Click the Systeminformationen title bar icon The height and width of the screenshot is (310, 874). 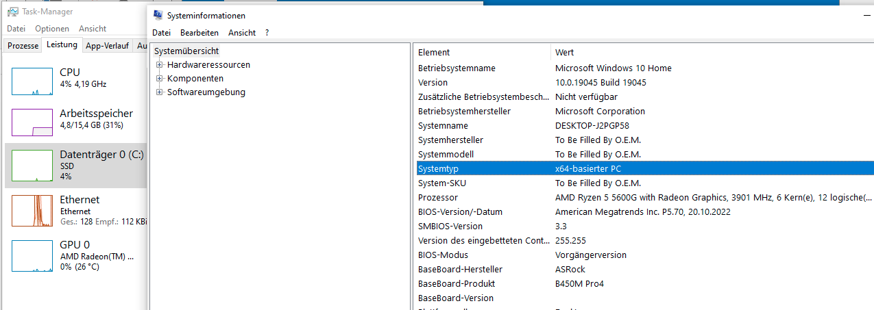(x=158, y=15)
